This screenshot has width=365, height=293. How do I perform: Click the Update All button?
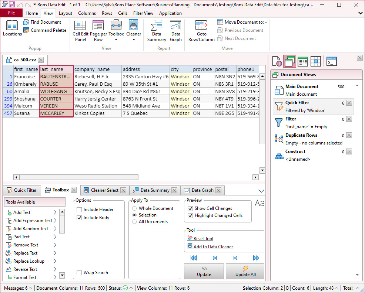pyautogui.click(x=245, y=271)
